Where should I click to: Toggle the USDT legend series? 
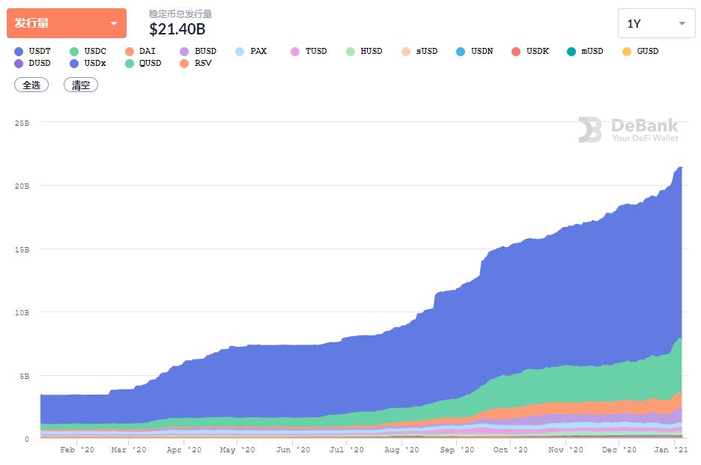33,51
